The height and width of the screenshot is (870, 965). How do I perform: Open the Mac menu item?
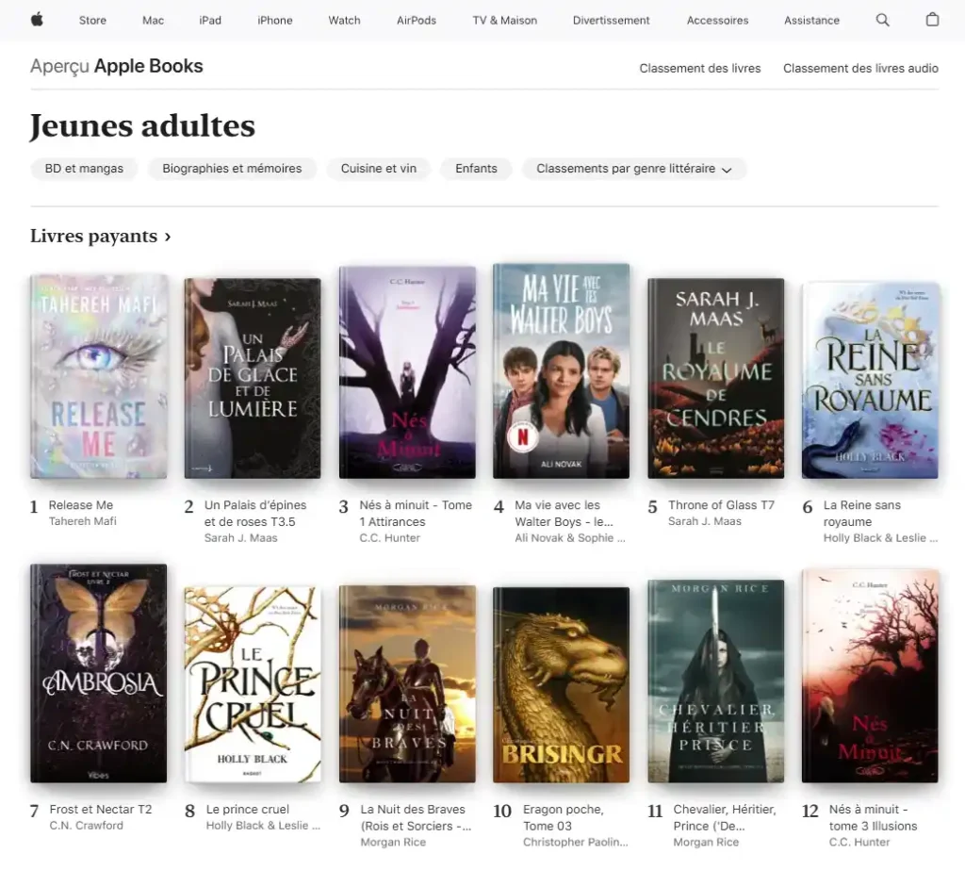[153, 20]
